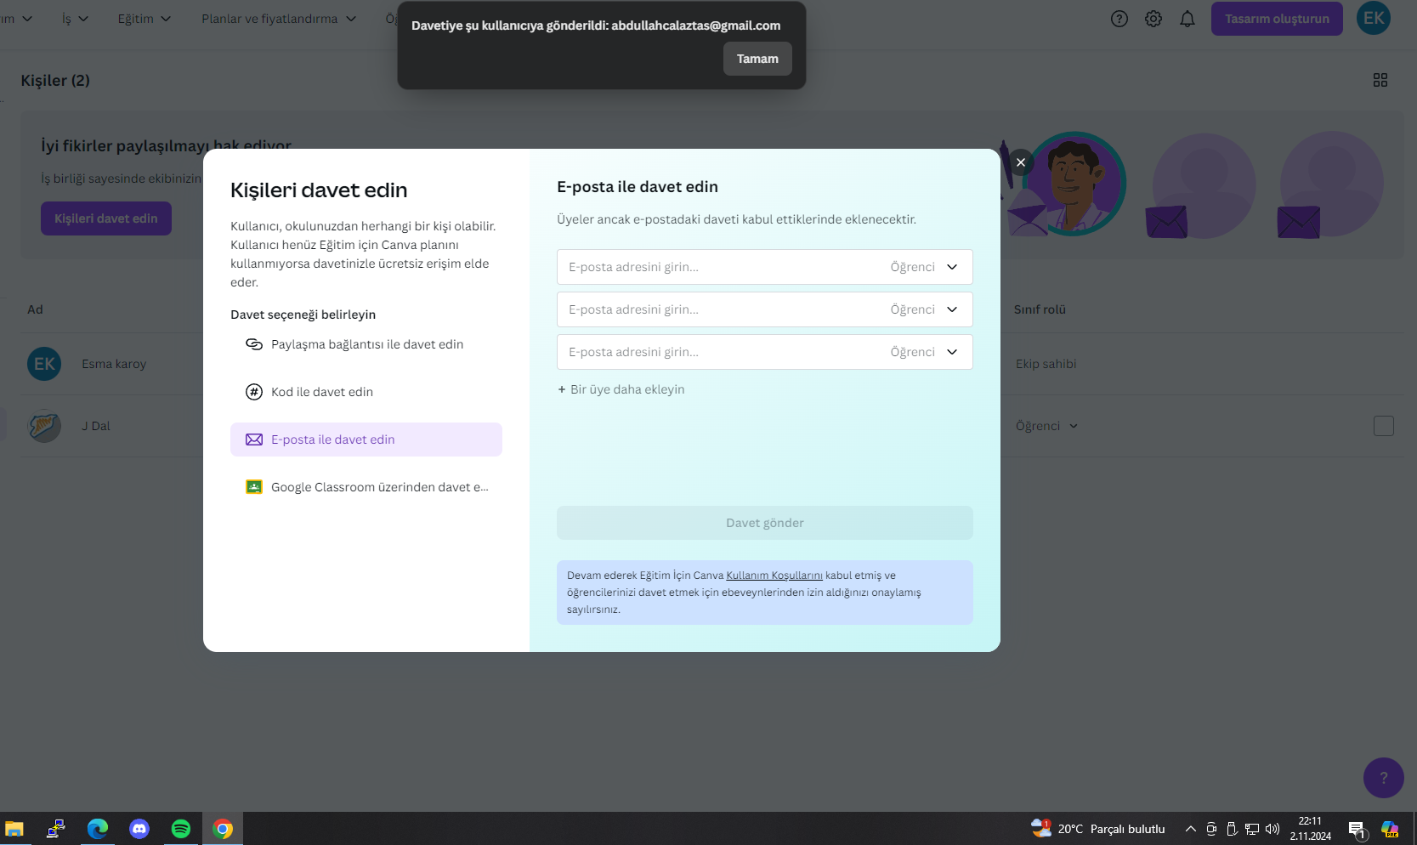Screen dimensions: 1417x845
Task: Open Spotify from taskbar
Action: click(x=181, y=829)
